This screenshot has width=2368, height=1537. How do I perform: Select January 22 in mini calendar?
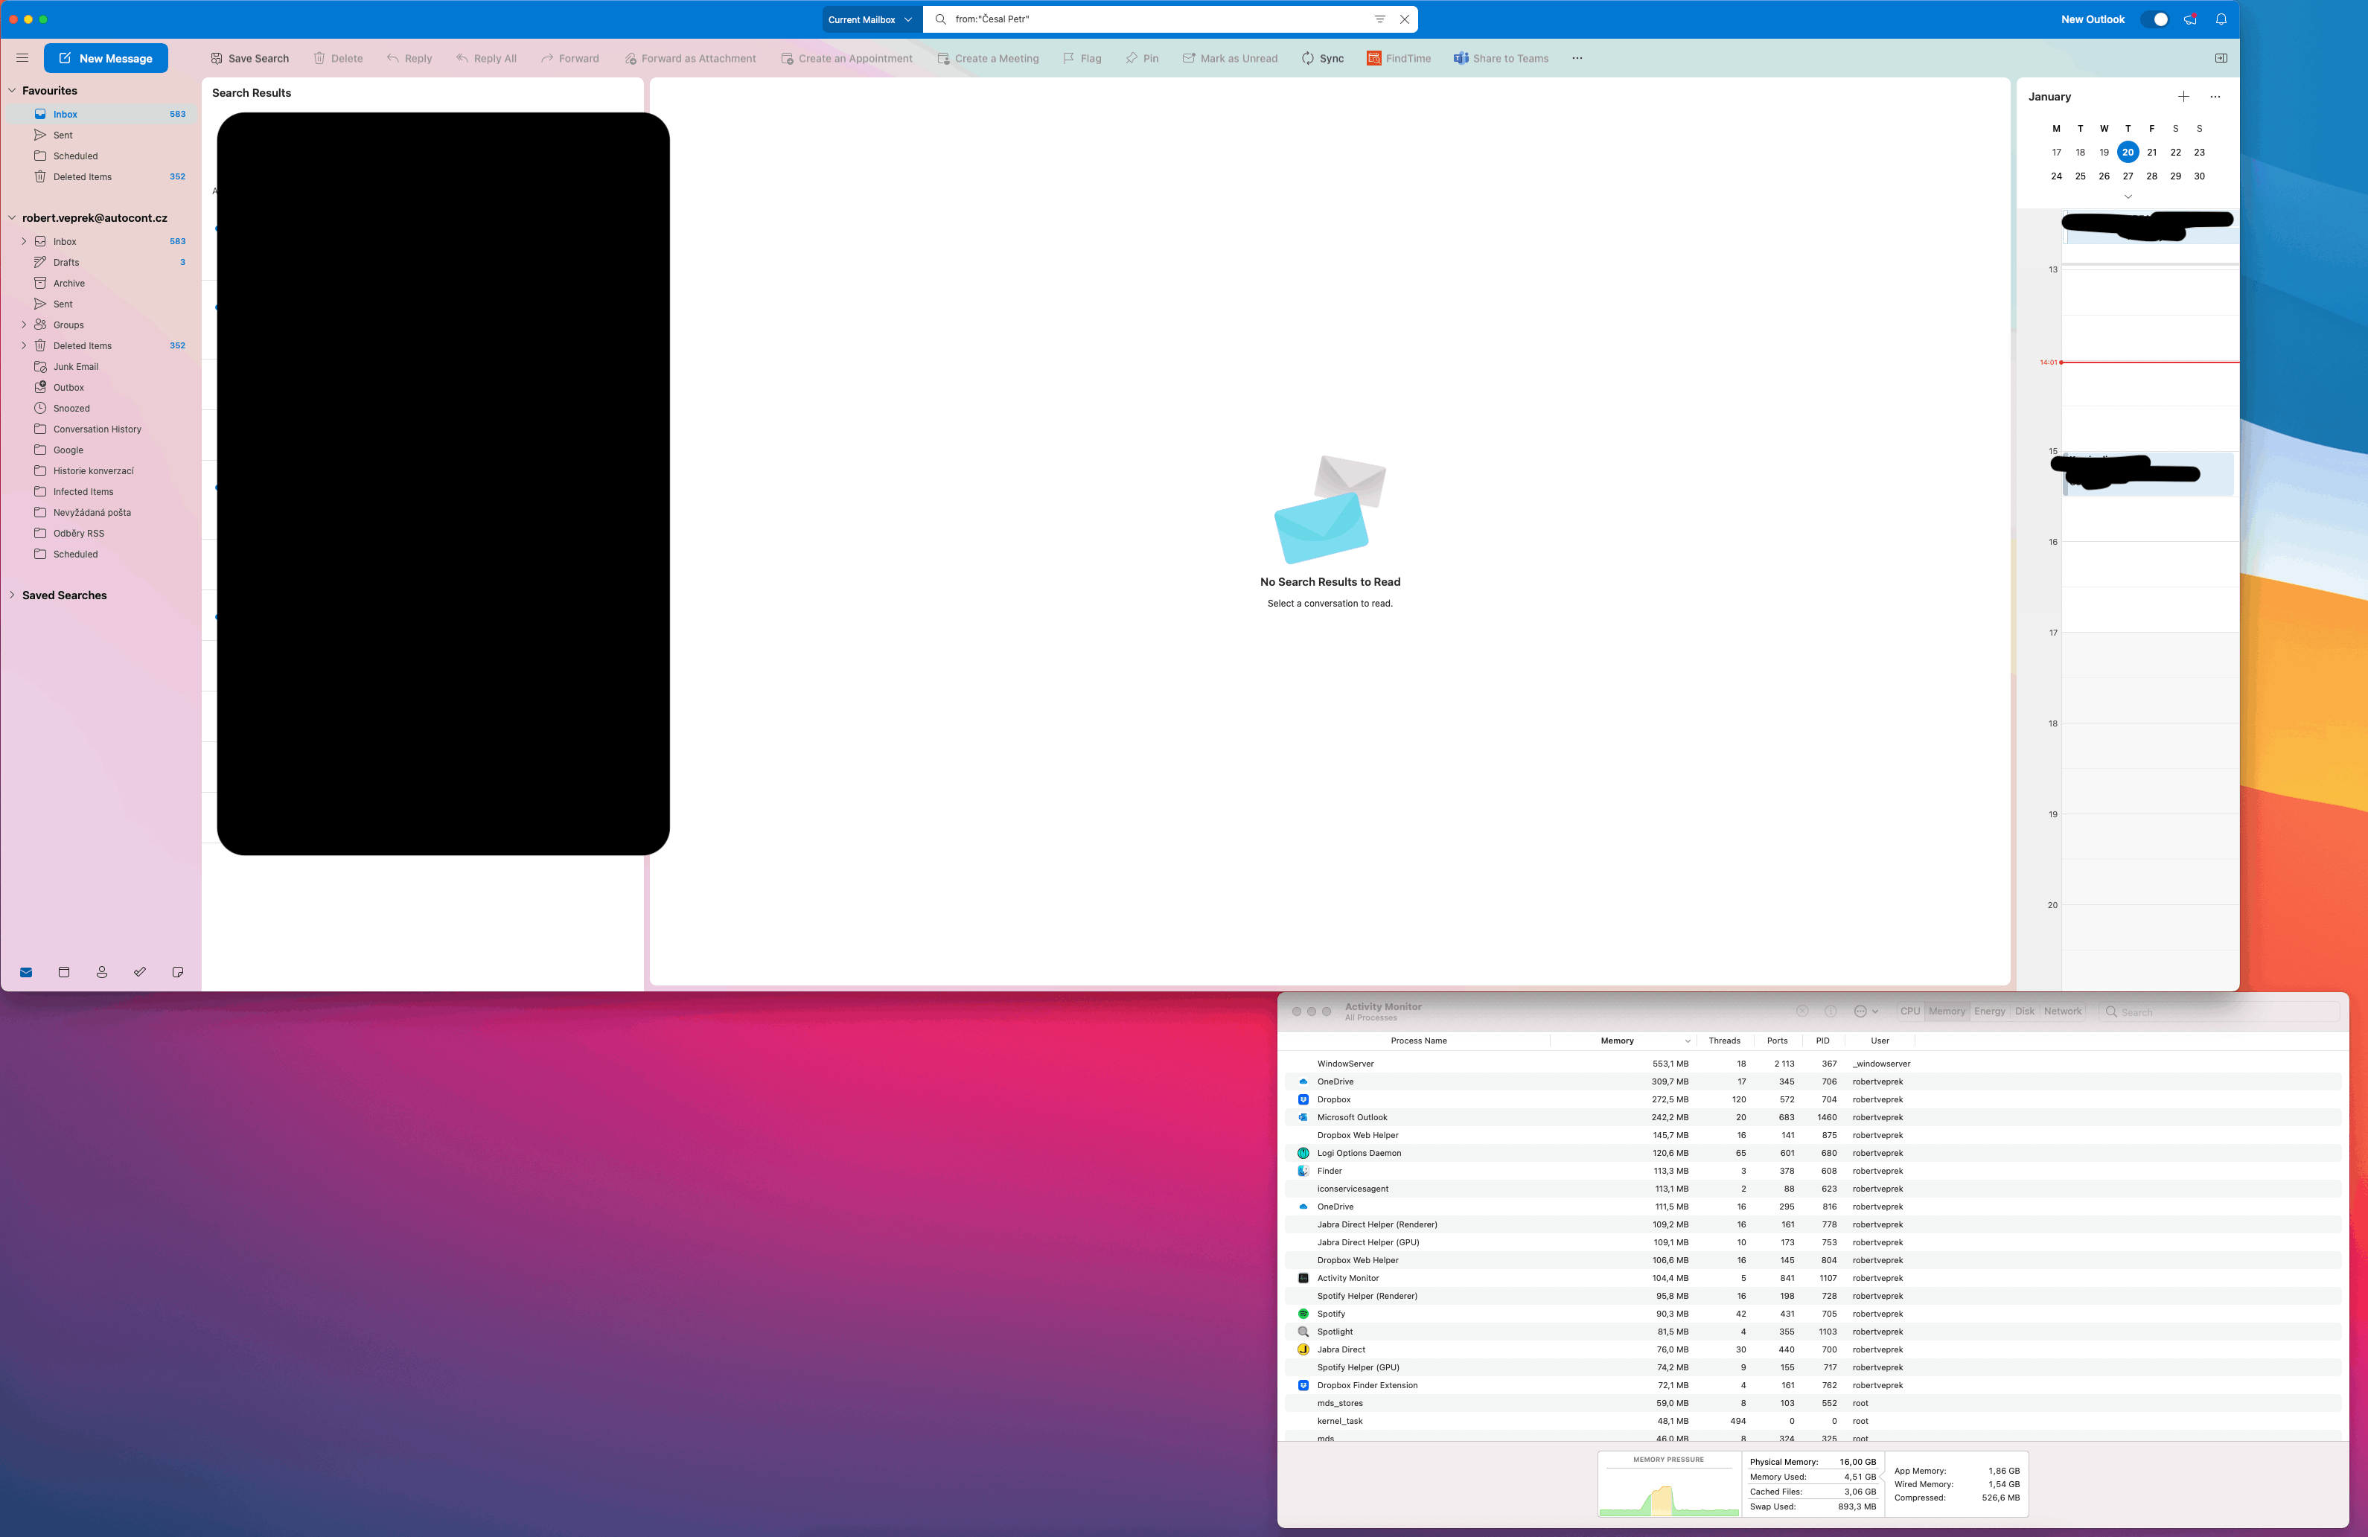2175,152
